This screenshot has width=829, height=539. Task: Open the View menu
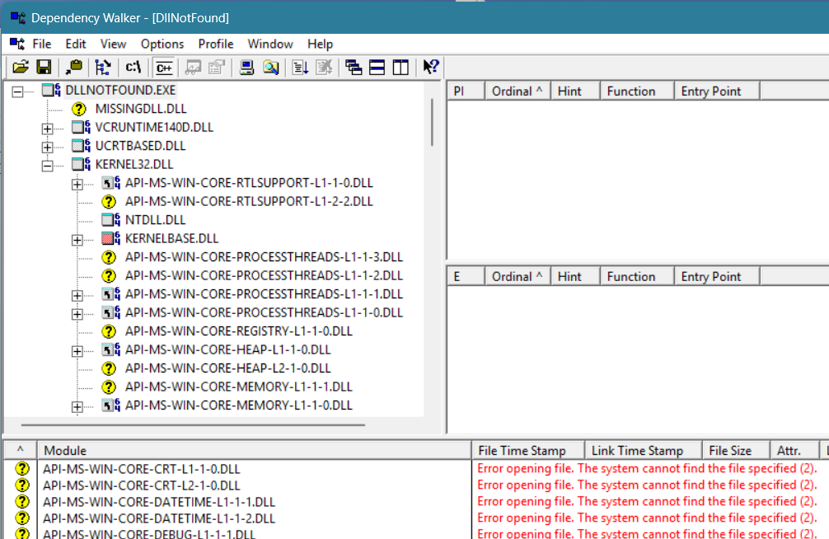[x=113, y=44]
